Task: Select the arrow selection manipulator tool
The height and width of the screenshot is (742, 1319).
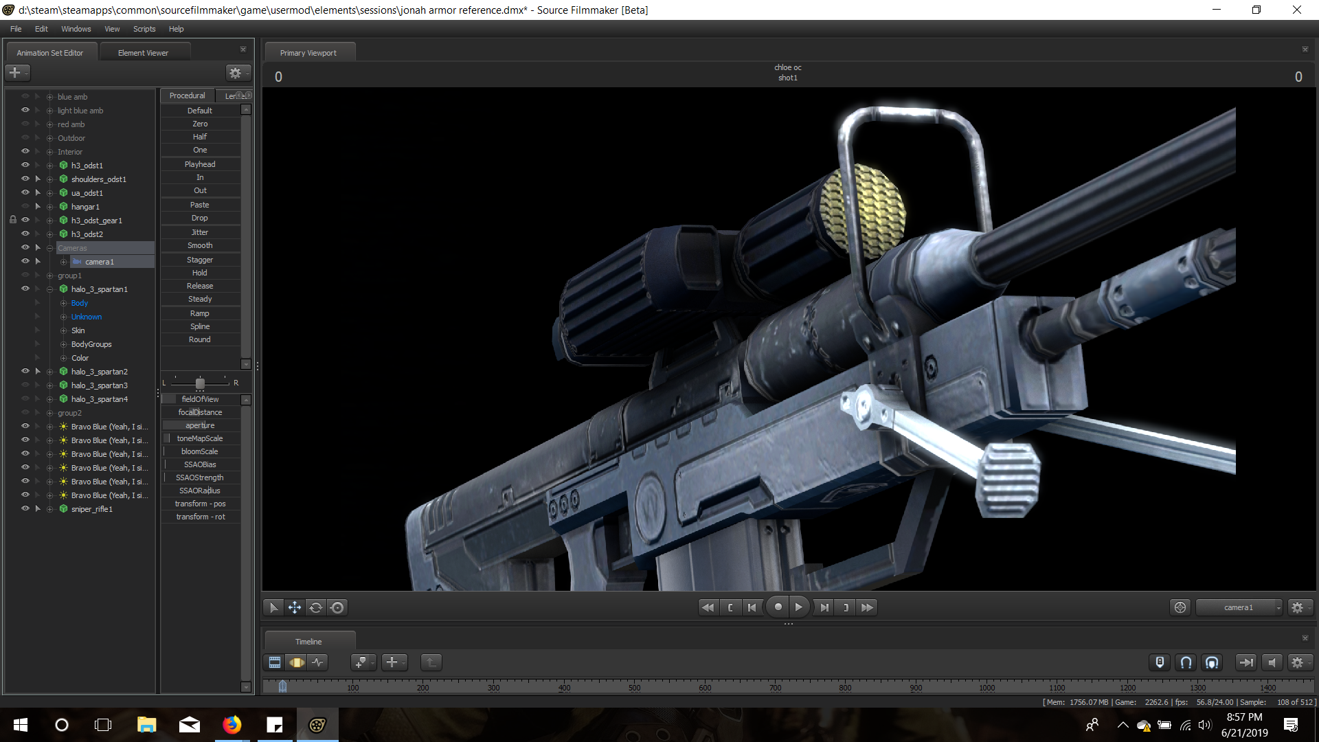Action: pos(273,607)
